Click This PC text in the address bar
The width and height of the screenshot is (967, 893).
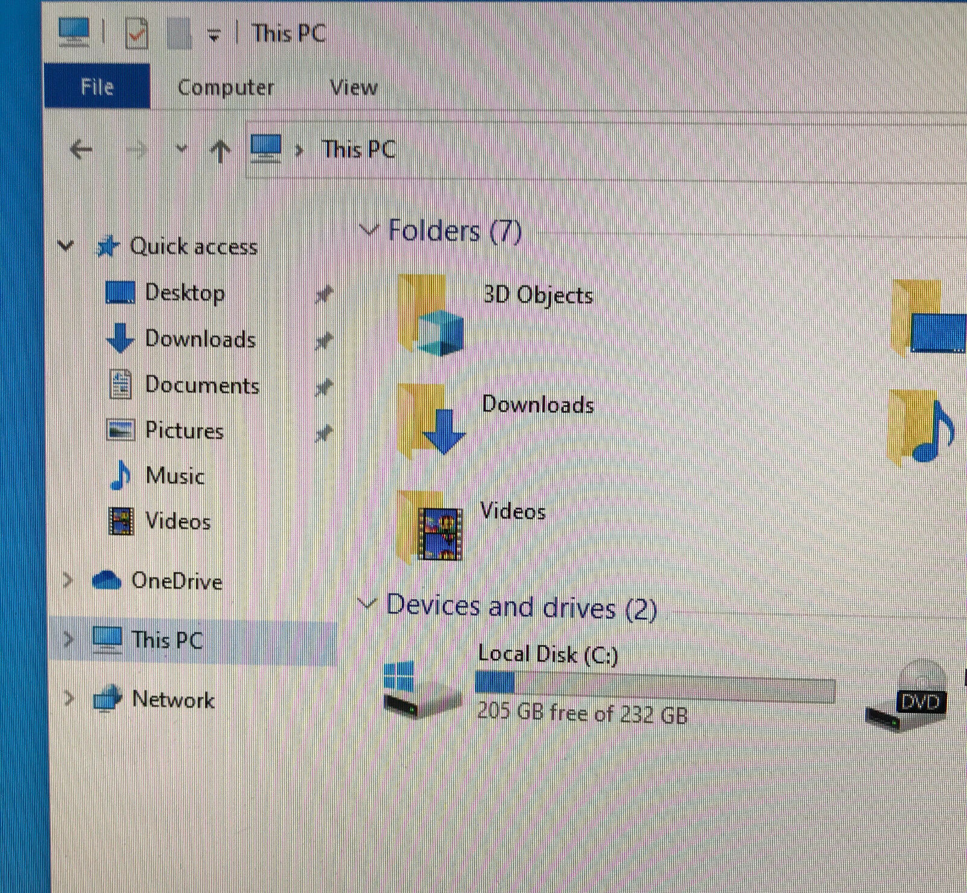point(359,149)
